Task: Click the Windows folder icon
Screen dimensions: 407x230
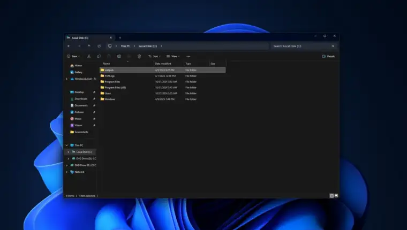Action: [102, 99]
